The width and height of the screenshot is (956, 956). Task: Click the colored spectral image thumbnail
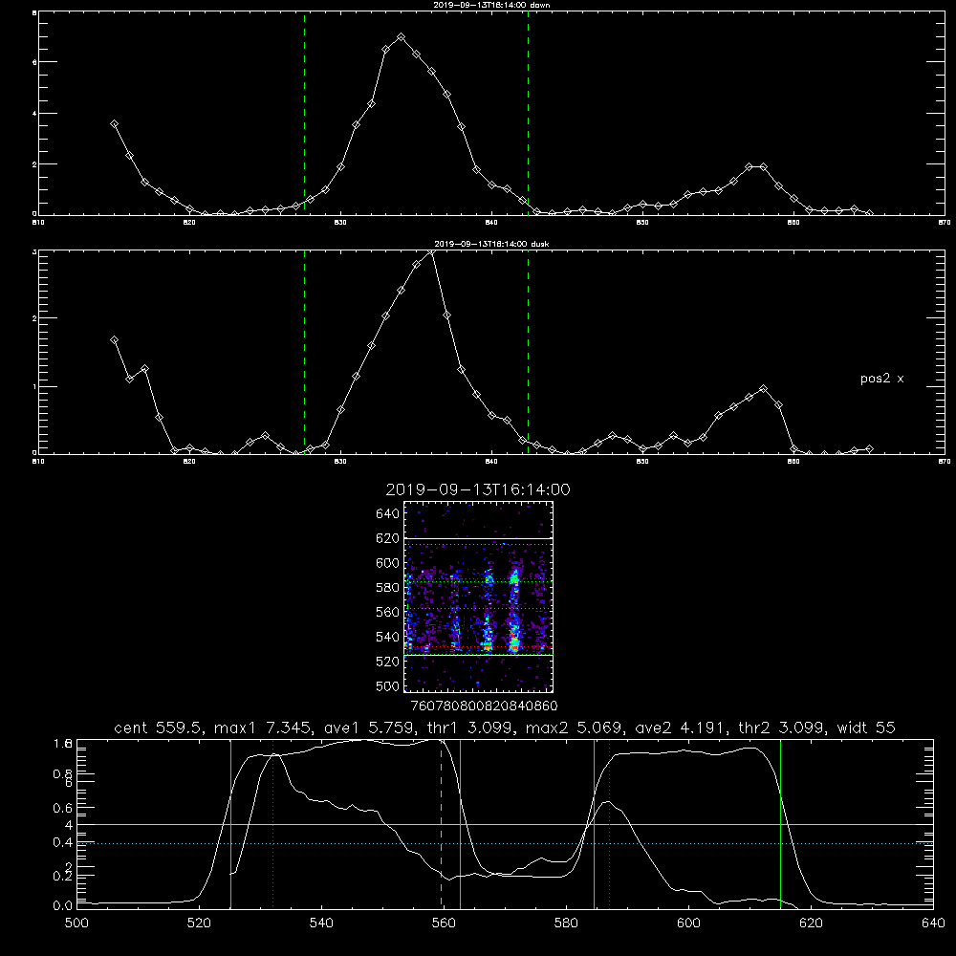(479, 597)
